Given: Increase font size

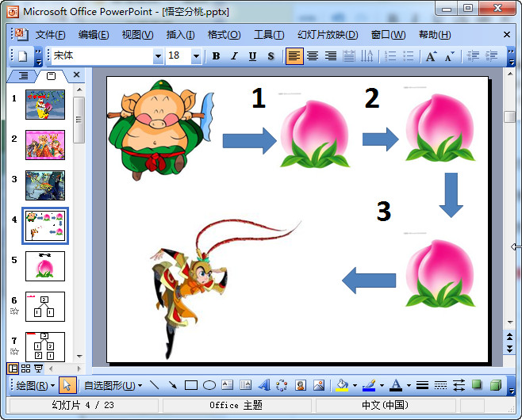Looking at the screenshot, I should tap(432, 55).
